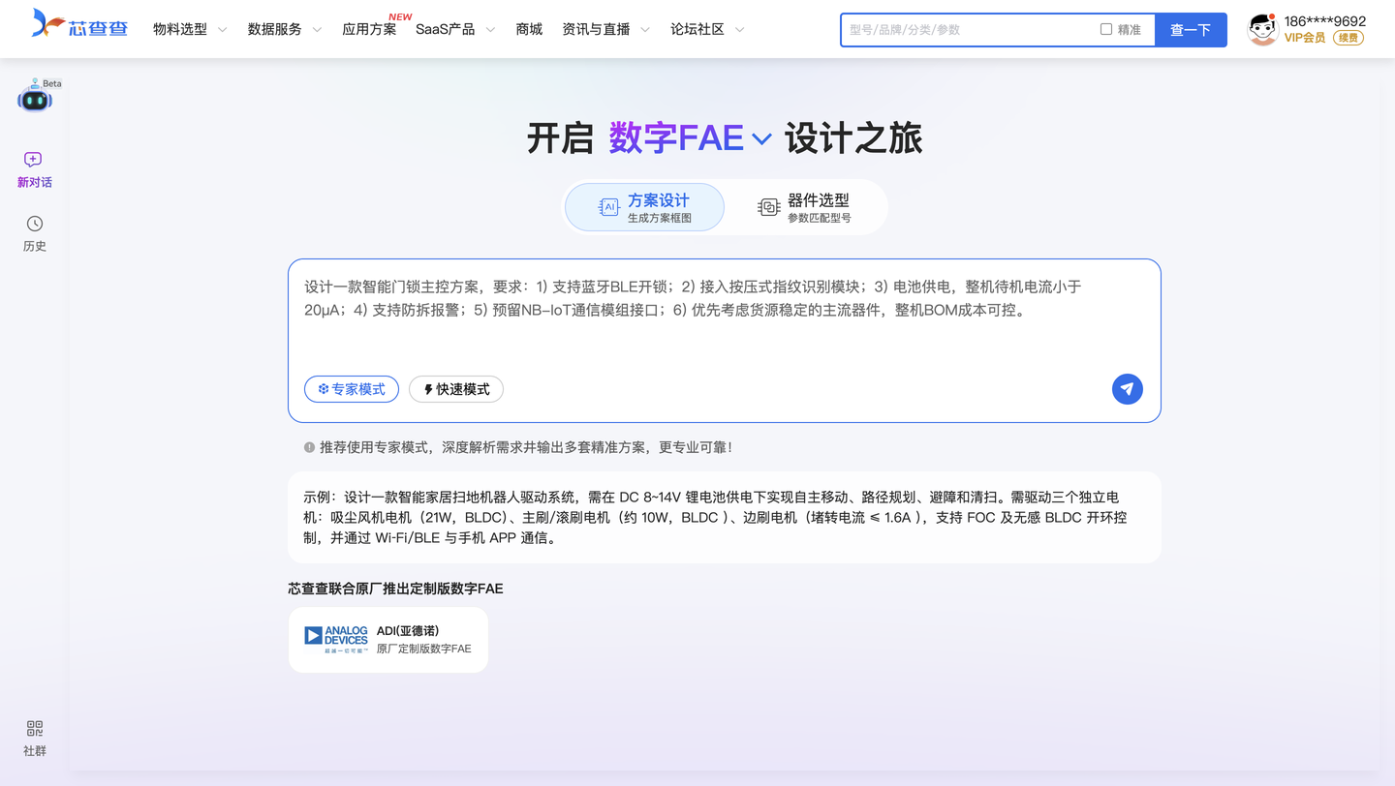The height and width of the screenshot is (786, 1395).
Task: Click the user avatar icon
Action: [x=1262, y=29]
